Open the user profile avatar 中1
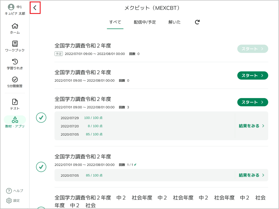 coord(11,7)
